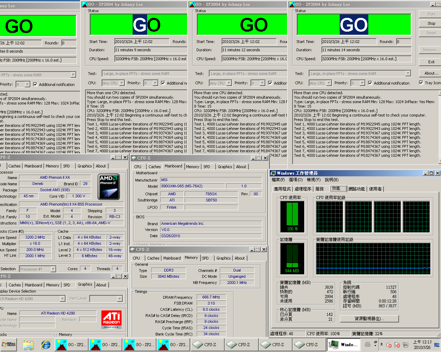Click the AMD Phenom II logo in CPU-Z
Image resolution: width=441 pixels, height=352 pixels.
(x=109, y=187)
